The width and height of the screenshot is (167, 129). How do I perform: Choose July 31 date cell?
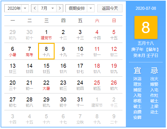[x=80, y=102]
